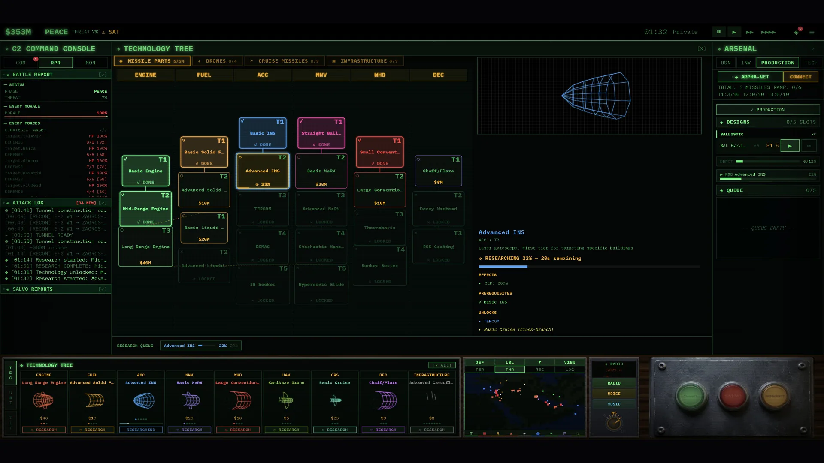Image resolution: width=824 pixels, height=463 pixels.
Task: Adjust the radio tuning knob
Action: coord(614,423)
